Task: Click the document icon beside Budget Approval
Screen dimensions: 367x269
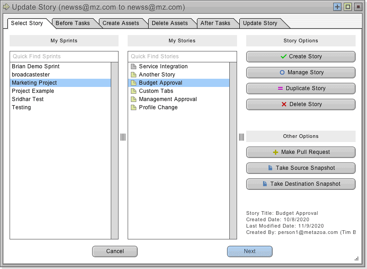Action: coord(134,83)
